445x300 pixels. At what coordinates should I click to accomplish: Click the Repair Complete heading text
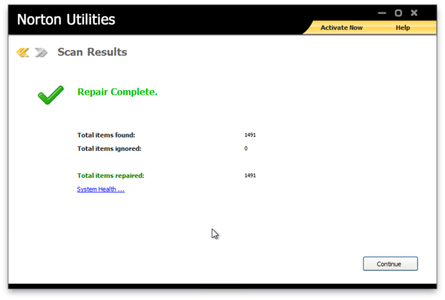point(117,92)
